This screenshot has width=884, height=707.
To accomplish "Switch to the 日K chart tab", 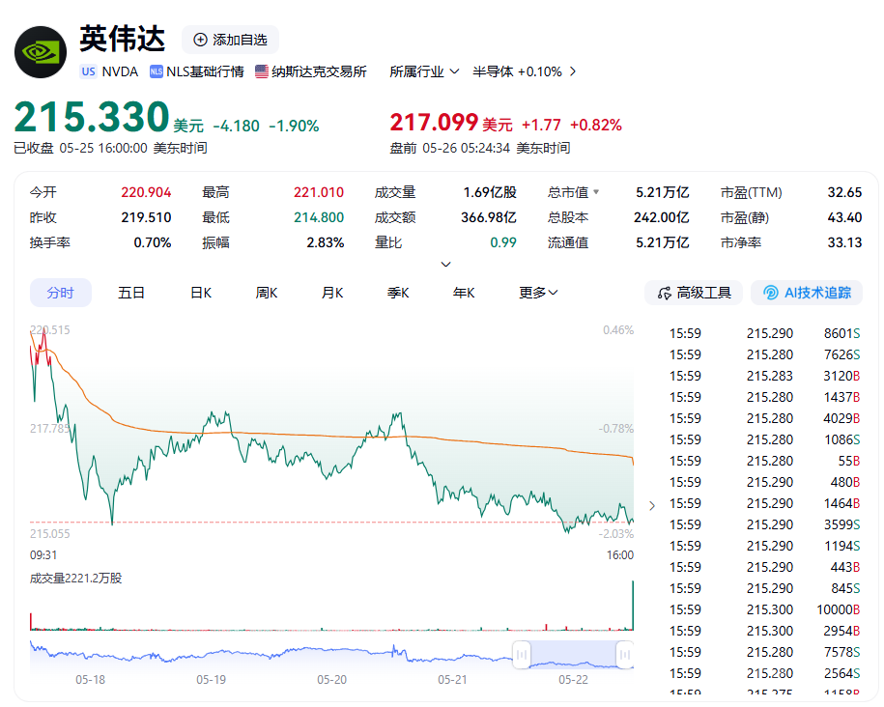I will (x=201, y=293).
